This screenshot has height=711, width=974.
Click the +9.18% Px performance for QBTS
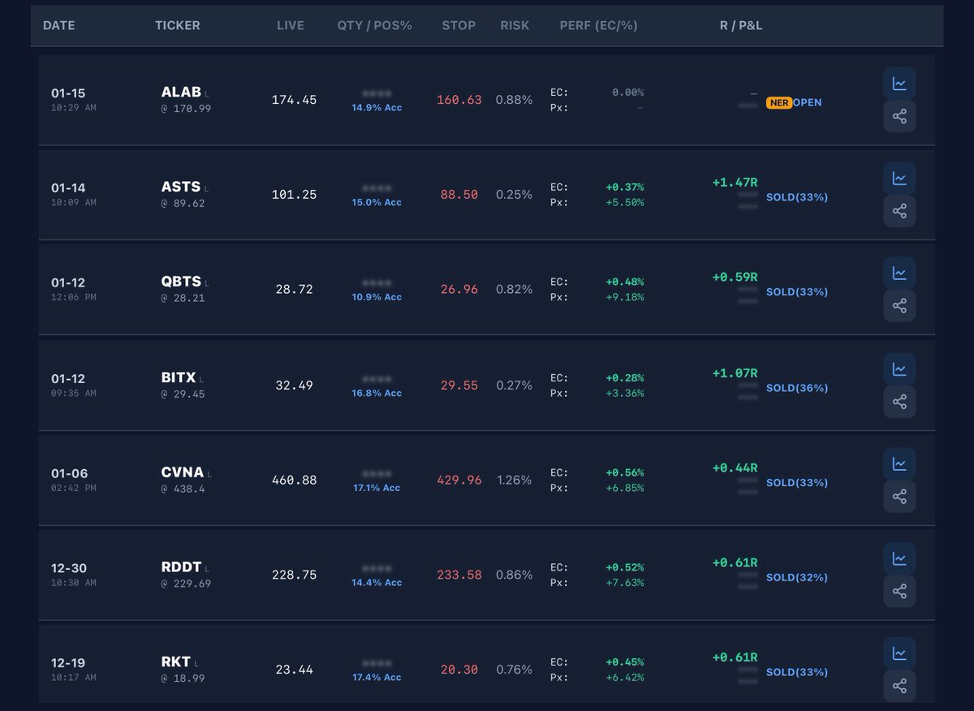(625, 297)
